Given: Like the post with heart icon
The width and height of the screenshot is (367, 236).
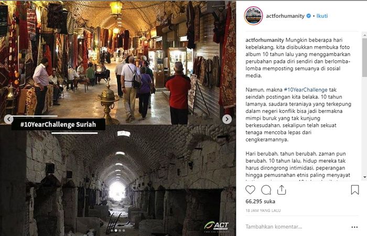Looking at the screenshot, I should tap(250, 190).
